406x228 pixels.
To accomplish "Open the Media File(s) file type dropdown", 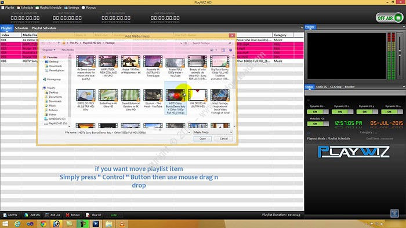I will tap(213, 132).
